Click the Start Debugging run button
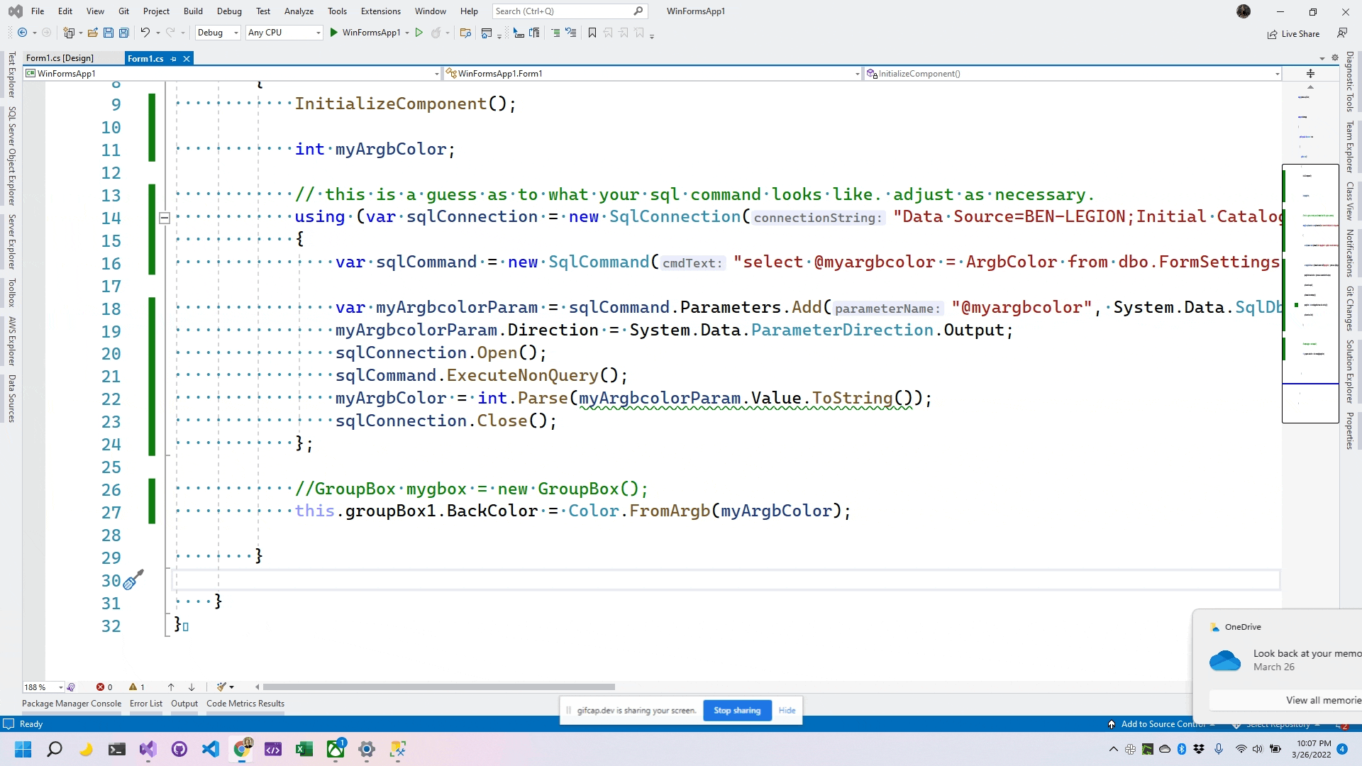The height and width of the screenshot is (766, 1362). (x=335, y=33)
